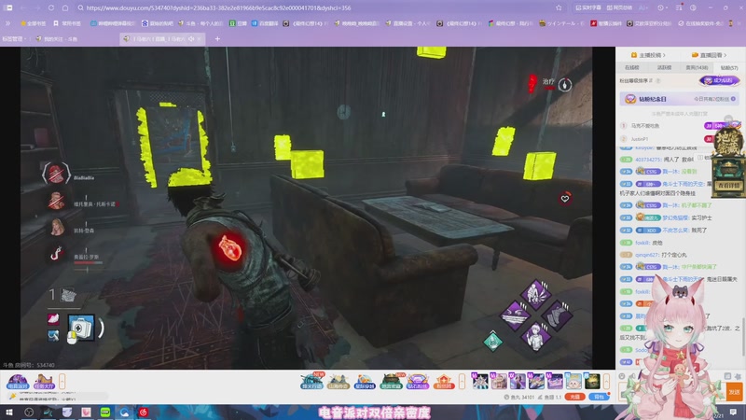The width and height of the screenshot is (746, 420).
Task: Click the browser back arrow
Action: click(x=22, y=8)
